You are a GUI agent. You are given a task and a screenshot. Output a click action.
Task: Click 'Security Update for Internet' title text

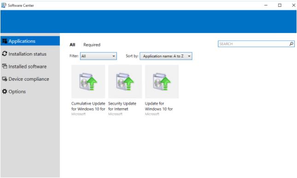click(x=122, y=106)
